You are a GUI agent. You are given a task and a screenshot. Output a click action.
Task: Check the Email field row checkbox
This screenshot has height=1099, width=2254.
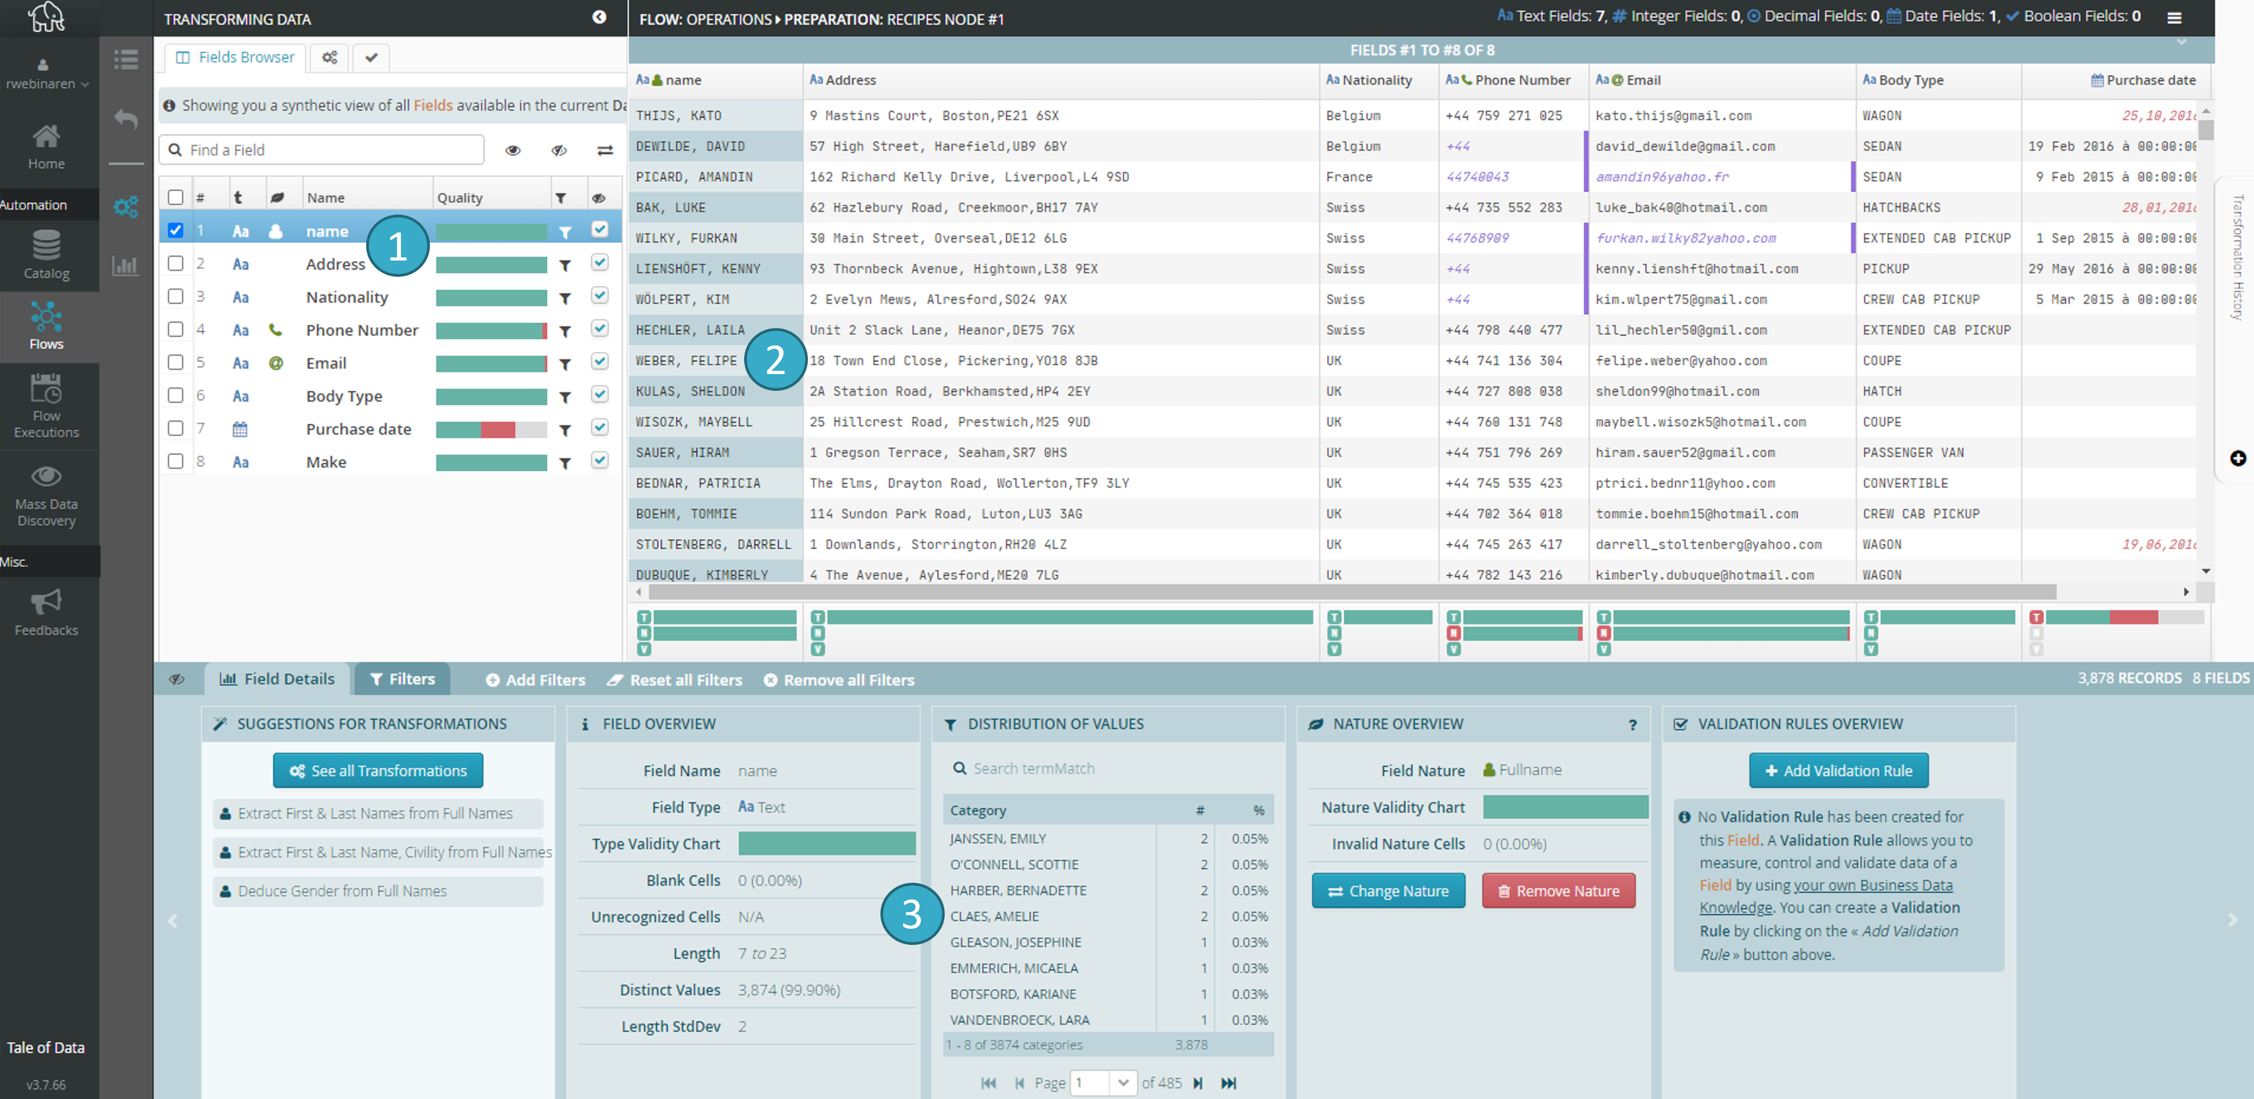tap(175, 362)
